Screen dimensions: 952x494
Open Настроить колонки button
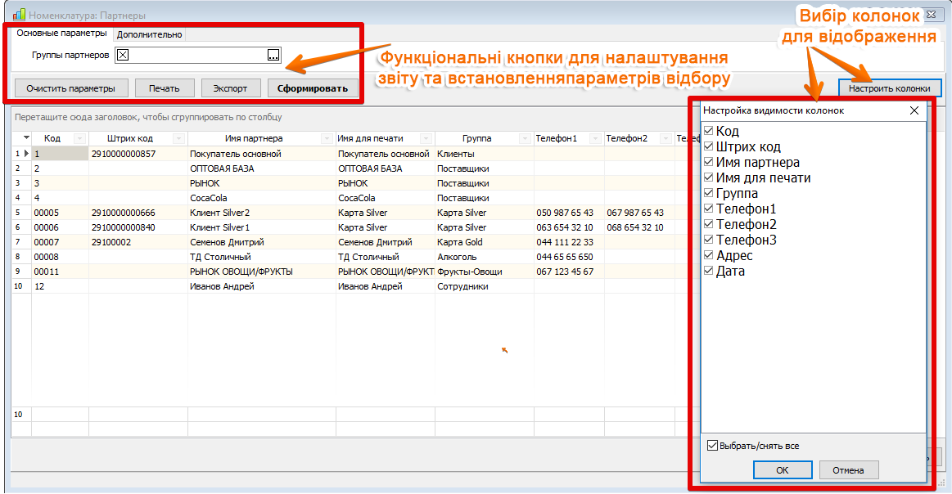point(890,88)
